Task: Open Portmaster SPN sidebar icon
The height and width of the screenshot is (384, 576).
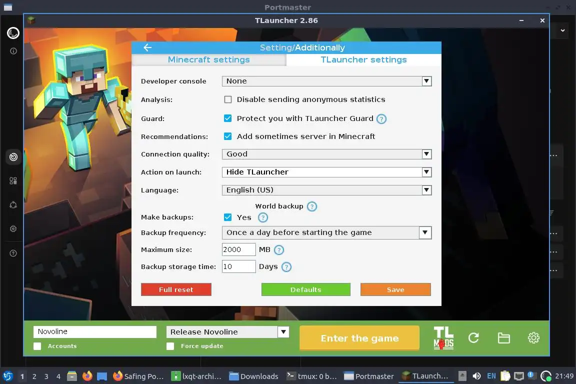Action: [13, 205]
